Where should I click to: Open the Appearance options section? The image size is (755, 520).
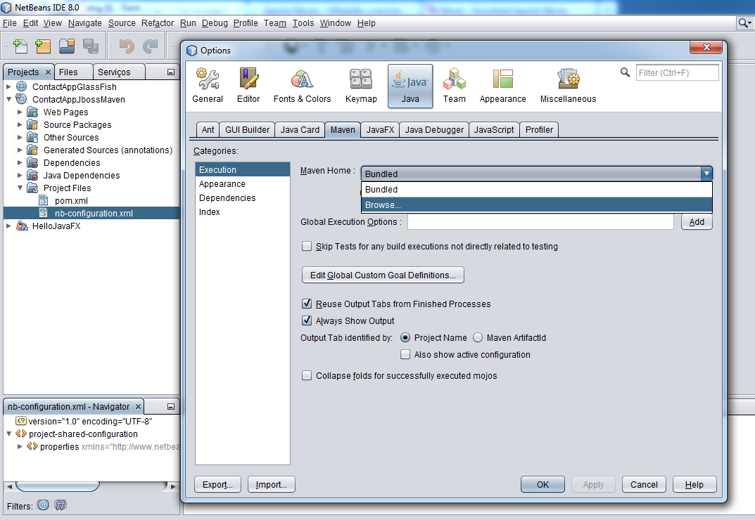pos(502,84)
